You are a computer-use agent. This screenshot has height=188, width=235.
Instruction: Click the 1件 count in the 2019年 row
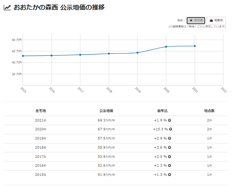209,138
